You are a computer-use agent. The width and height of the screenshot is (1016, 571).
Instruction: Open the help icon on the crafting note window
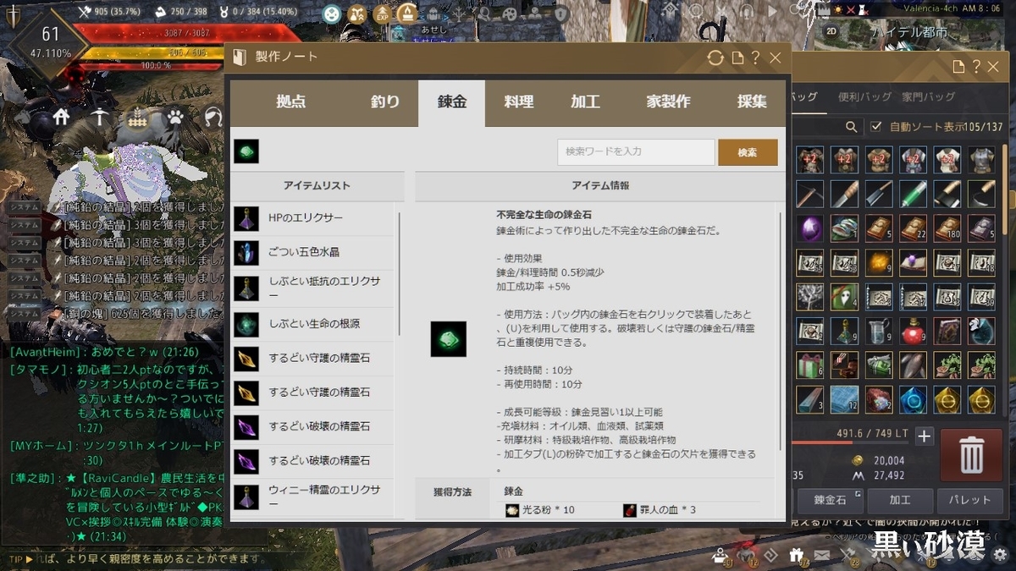click(x=755, y=57)
